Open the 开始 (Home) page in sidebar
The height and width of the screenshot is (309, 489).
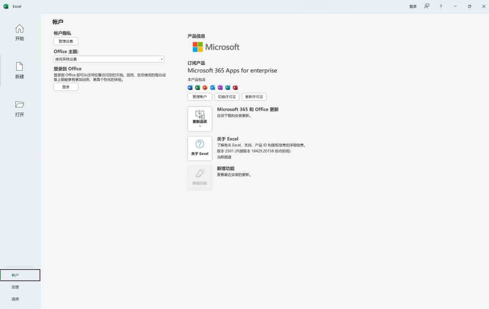(19, 33)
